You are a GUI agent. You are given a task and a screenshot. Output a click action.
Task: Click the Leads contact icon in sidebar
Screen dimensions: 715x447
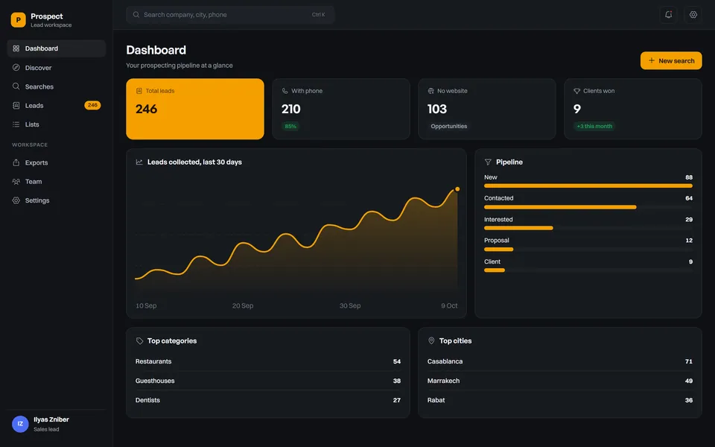[x=16, y=105]
